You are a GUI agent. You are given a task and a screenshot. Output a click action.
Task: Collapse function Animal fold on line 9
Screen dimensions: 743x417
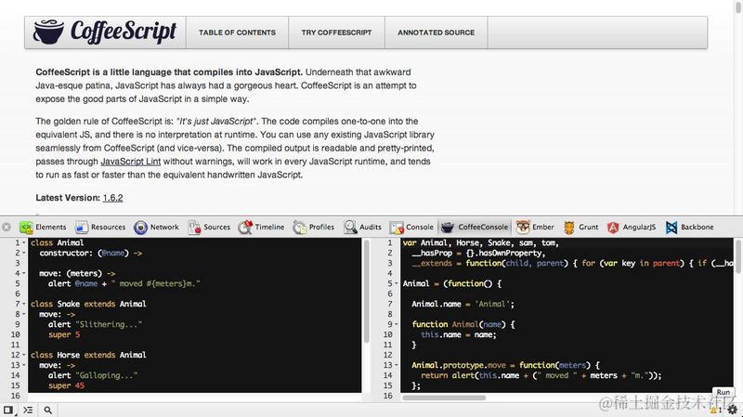click(397, 324)
